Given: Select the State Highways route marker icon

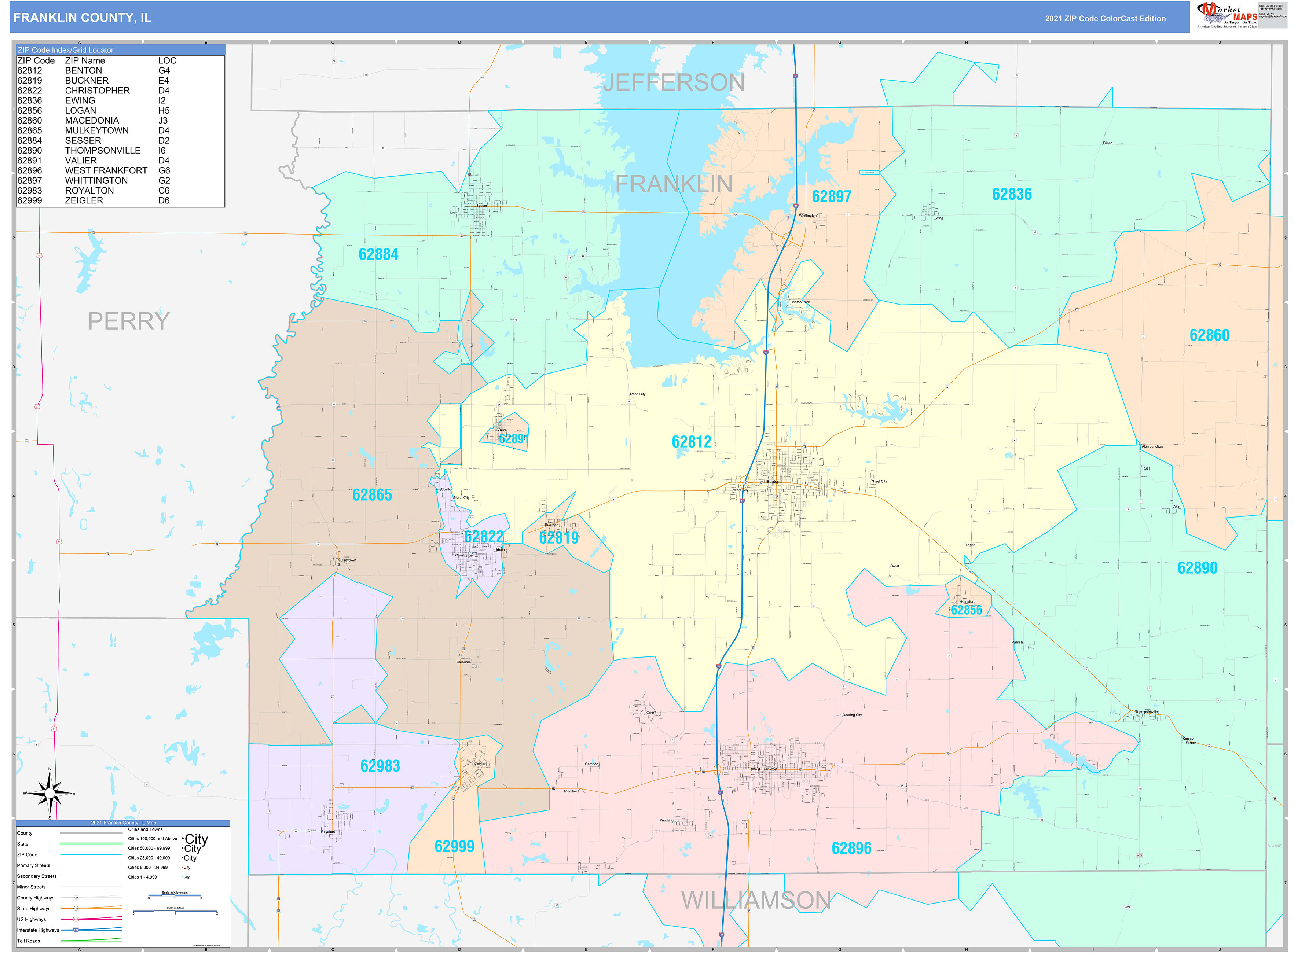Looking at the screenshot, I should click(76, 909).
